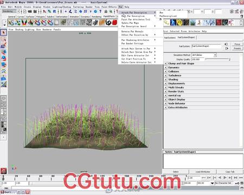Switch to the hairSystemShape1 tab
The height and width of the screenshot is (195, 244).
click(186, 37)
